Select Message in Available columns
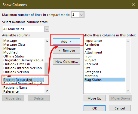This screenshot has width=138, height=114. coord(24,41)
